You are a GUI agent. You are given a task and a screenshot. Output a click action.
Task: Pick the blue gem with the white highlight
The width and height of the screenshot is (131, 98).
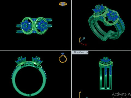29,24
